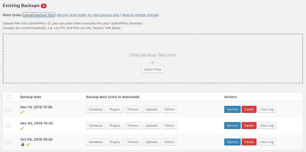Screen dimensions: 306x152
Task: Download Plugins from Dec 10 backup
Action: [115, 109]
